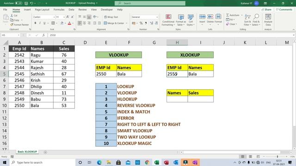Apply Percent Style format

point(141,23)
